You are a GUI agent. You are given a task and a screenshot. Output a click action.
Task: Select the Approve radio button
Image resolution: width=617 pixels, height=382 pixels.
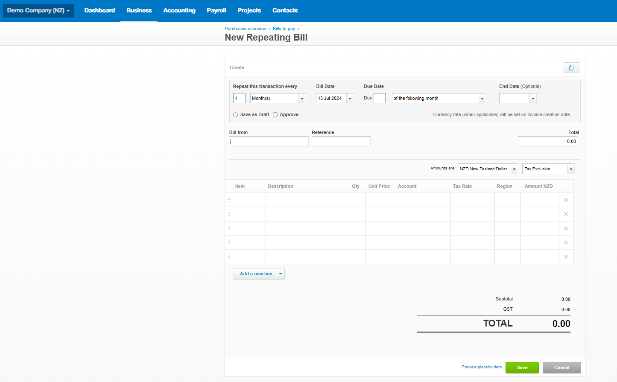[x=275, y=115]
